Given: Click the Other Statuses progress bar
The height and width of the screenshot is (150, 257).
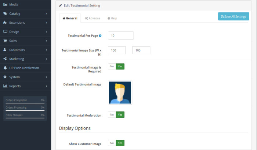Looking at the screenshot, I should click(25, 118).
